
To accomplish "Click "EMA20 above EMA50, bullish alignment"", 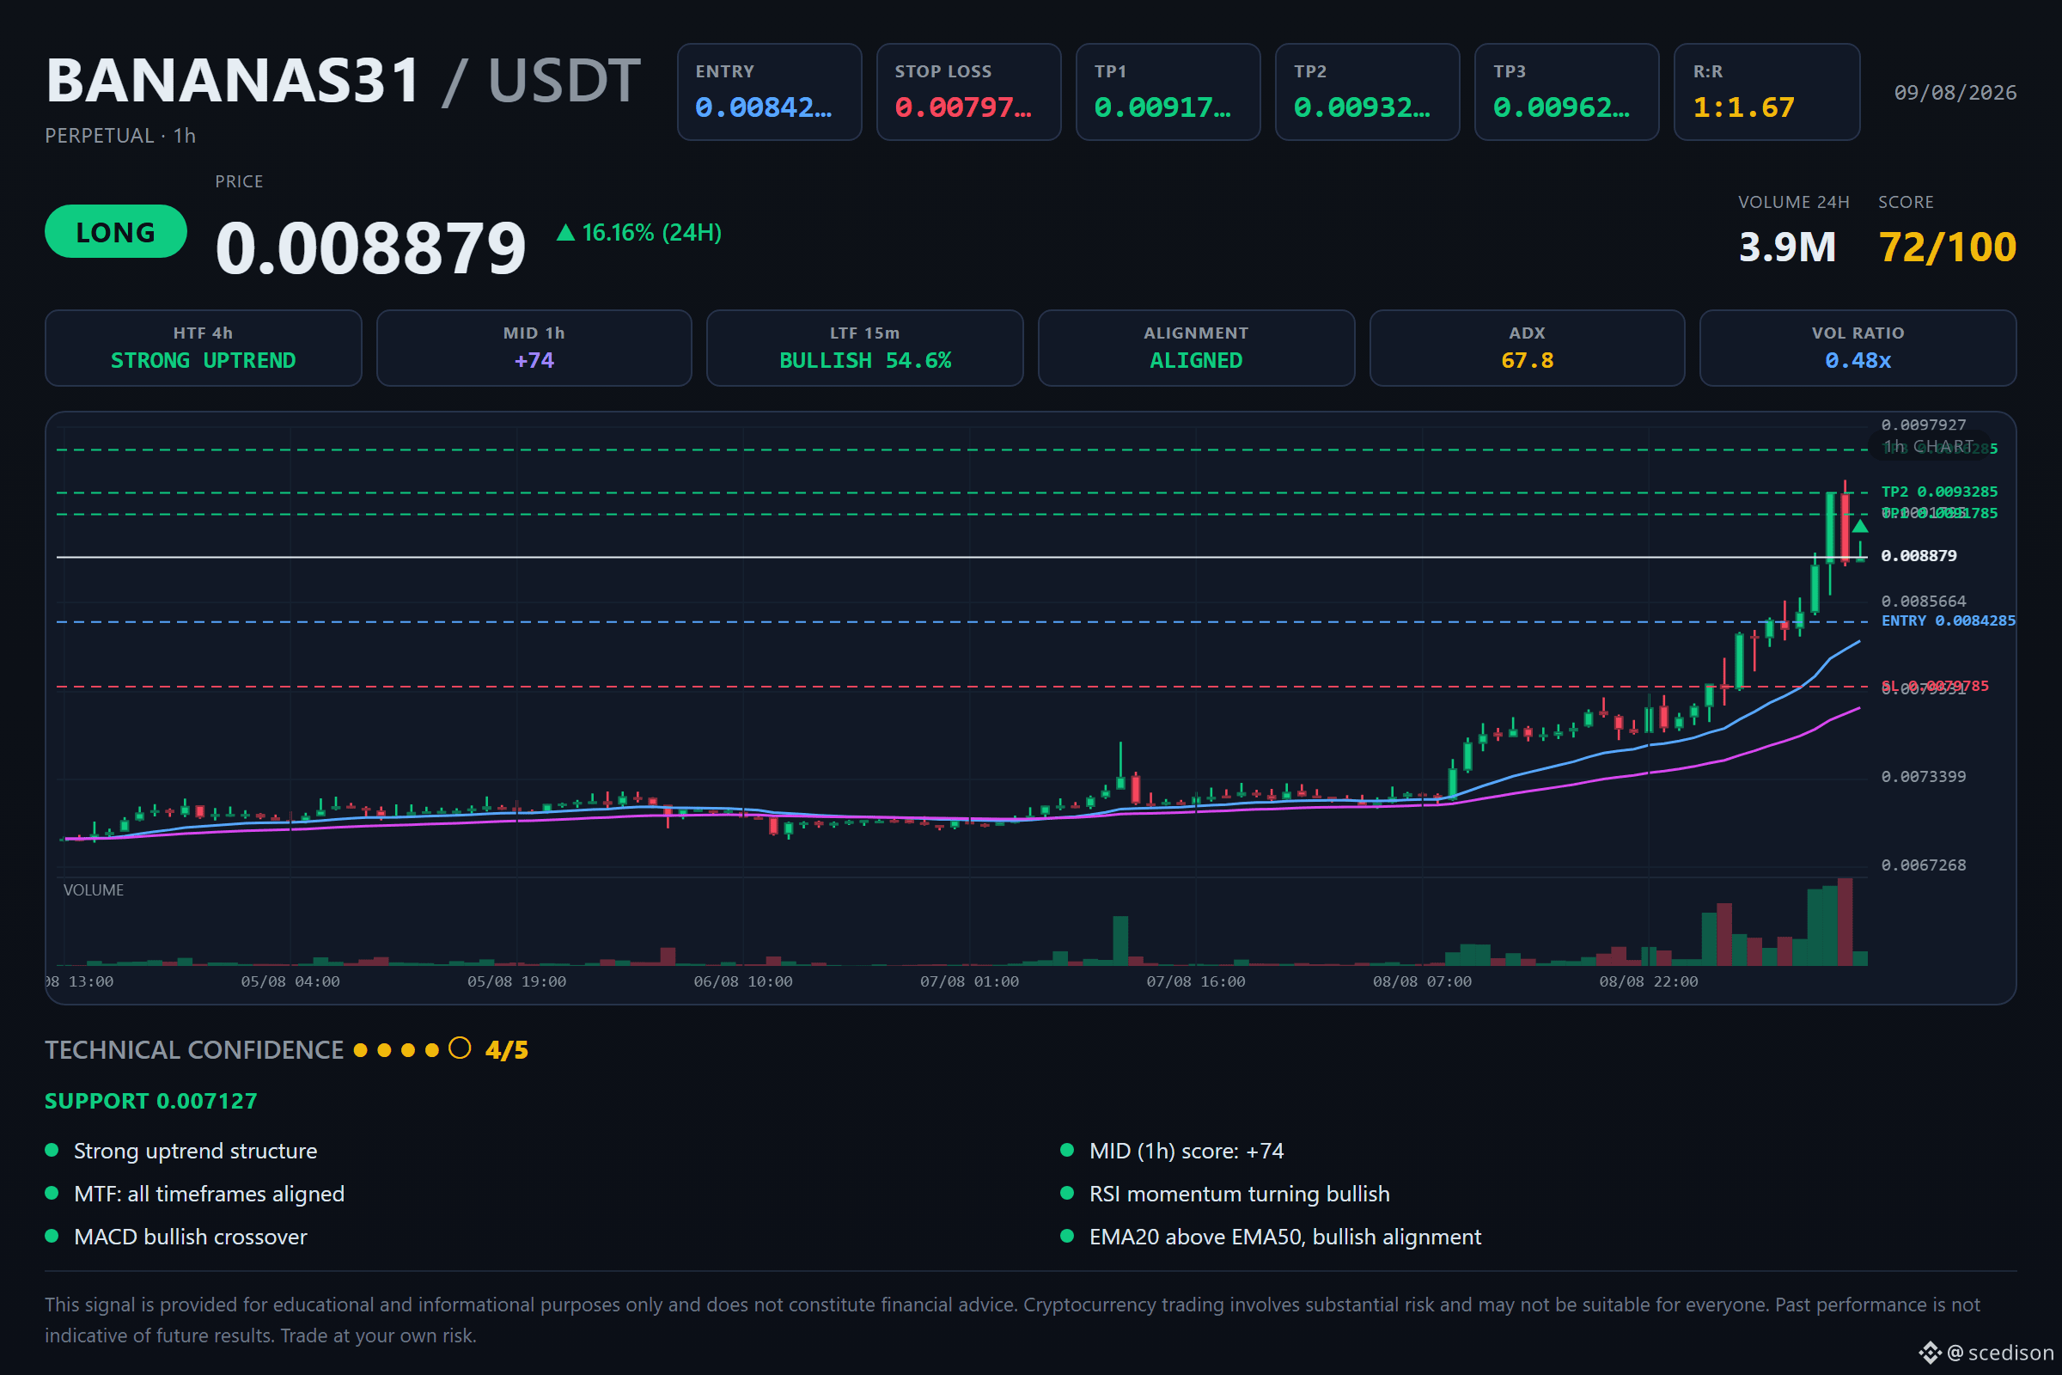I will 1285,1237.
